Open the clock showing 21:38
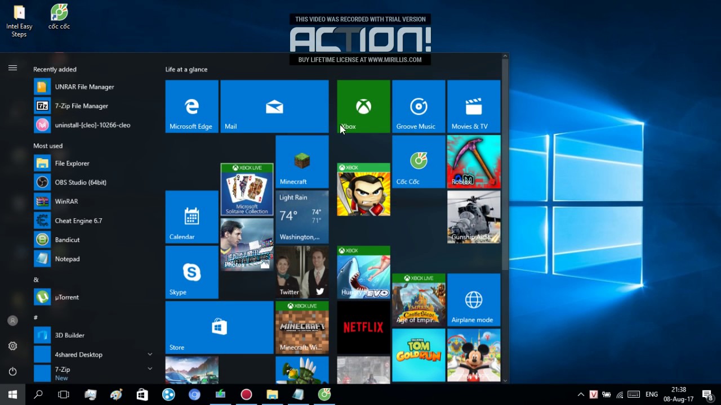 [679, 394]
